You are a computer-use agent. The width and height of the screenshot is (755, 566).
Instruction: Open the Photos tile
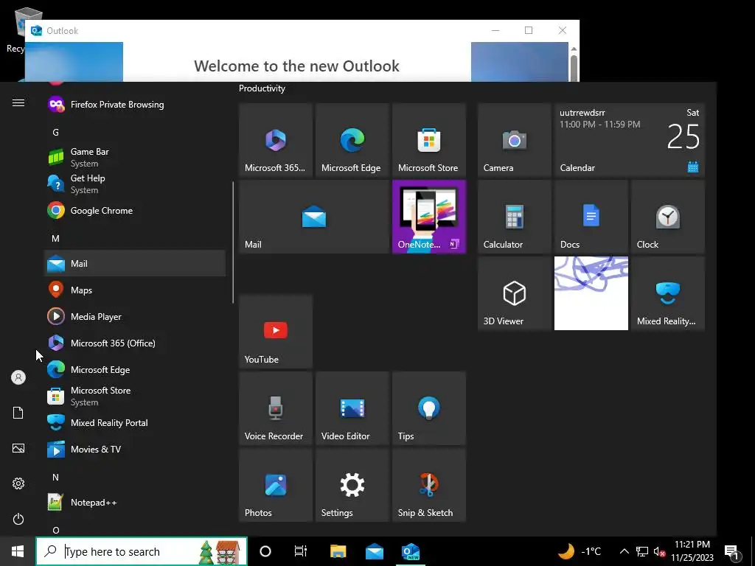[276, 485]
